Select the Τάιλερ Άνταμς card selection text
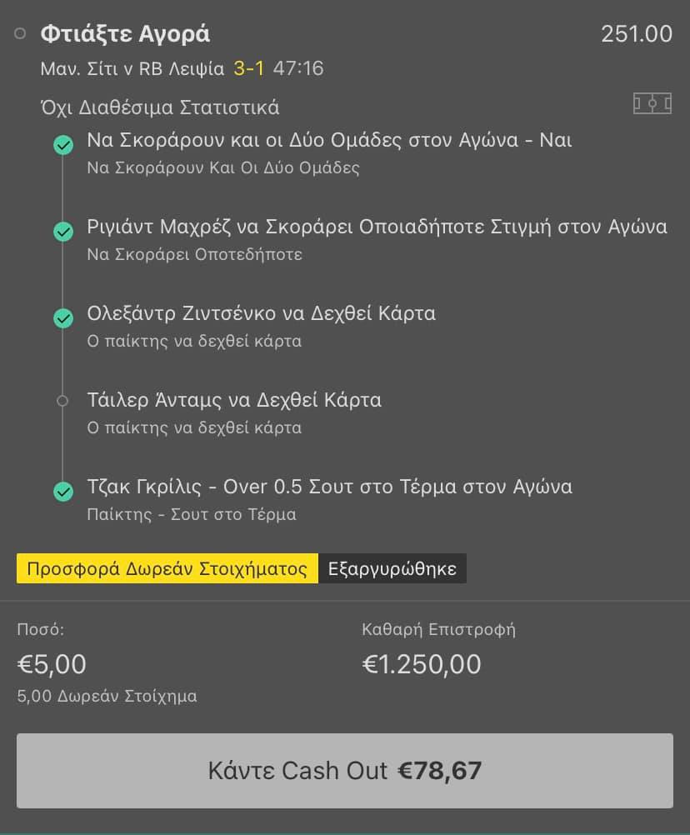 pyautogui.click(x=234, y=400)
